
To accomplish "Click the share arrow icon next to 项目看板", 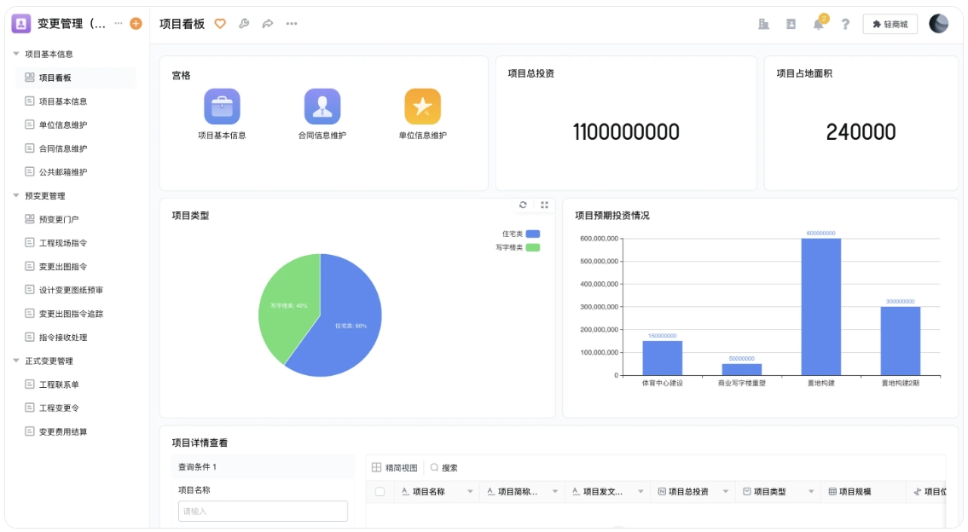I will pyautogui.click(x=268, y=24).
